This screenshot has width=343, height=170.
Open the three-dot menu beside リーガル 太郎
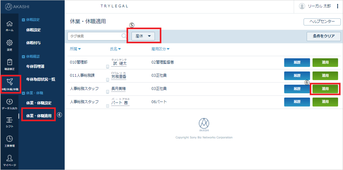(x=337, y=6)
